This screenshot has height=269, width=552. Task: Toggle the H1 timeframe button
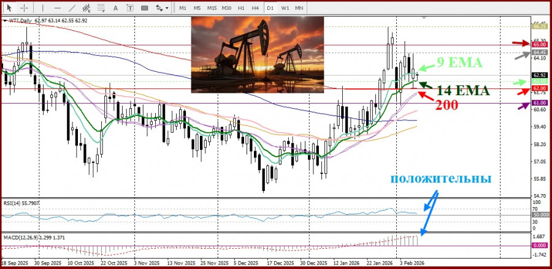pos(241,8)
